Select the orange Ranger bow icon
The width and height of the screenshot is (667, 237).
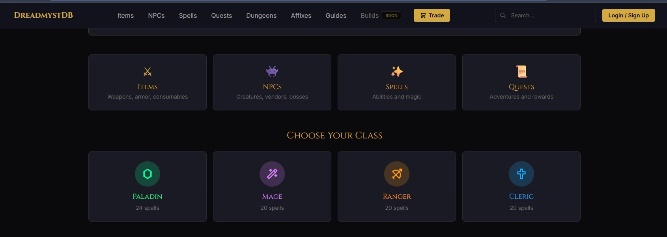(397, 174)
